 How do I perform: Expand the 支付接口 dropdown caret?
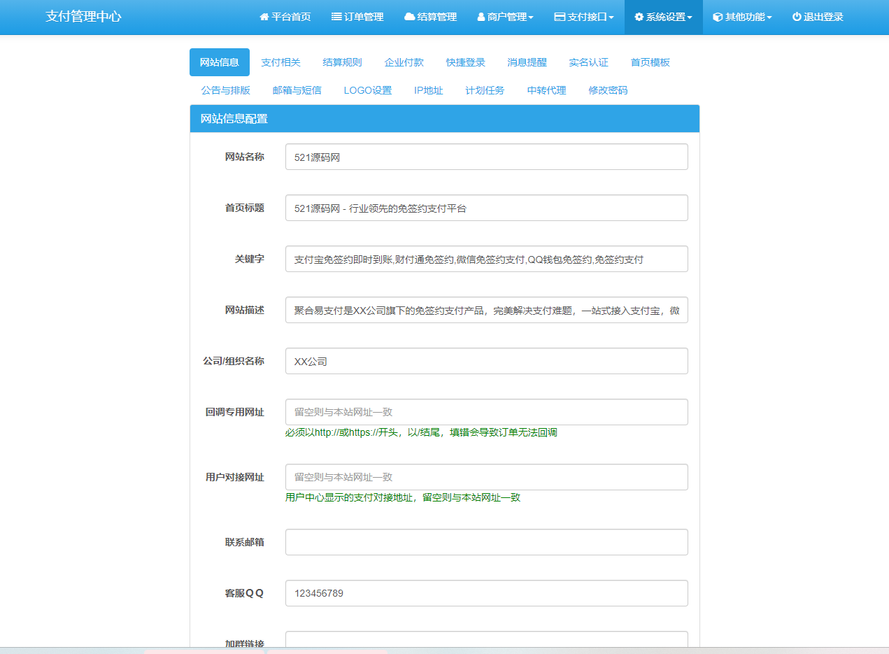coord(611,17)
